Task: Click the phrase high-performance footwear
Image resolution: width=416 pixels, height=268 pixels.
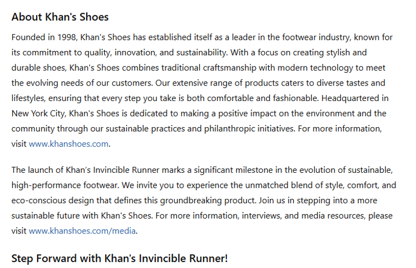Action: point(65,185)
